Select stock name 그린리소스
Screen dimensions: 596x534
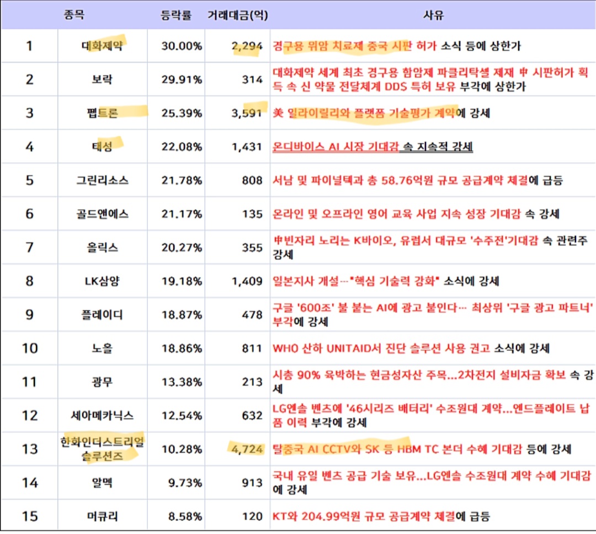pyautogui.click(x=102, y=180)
